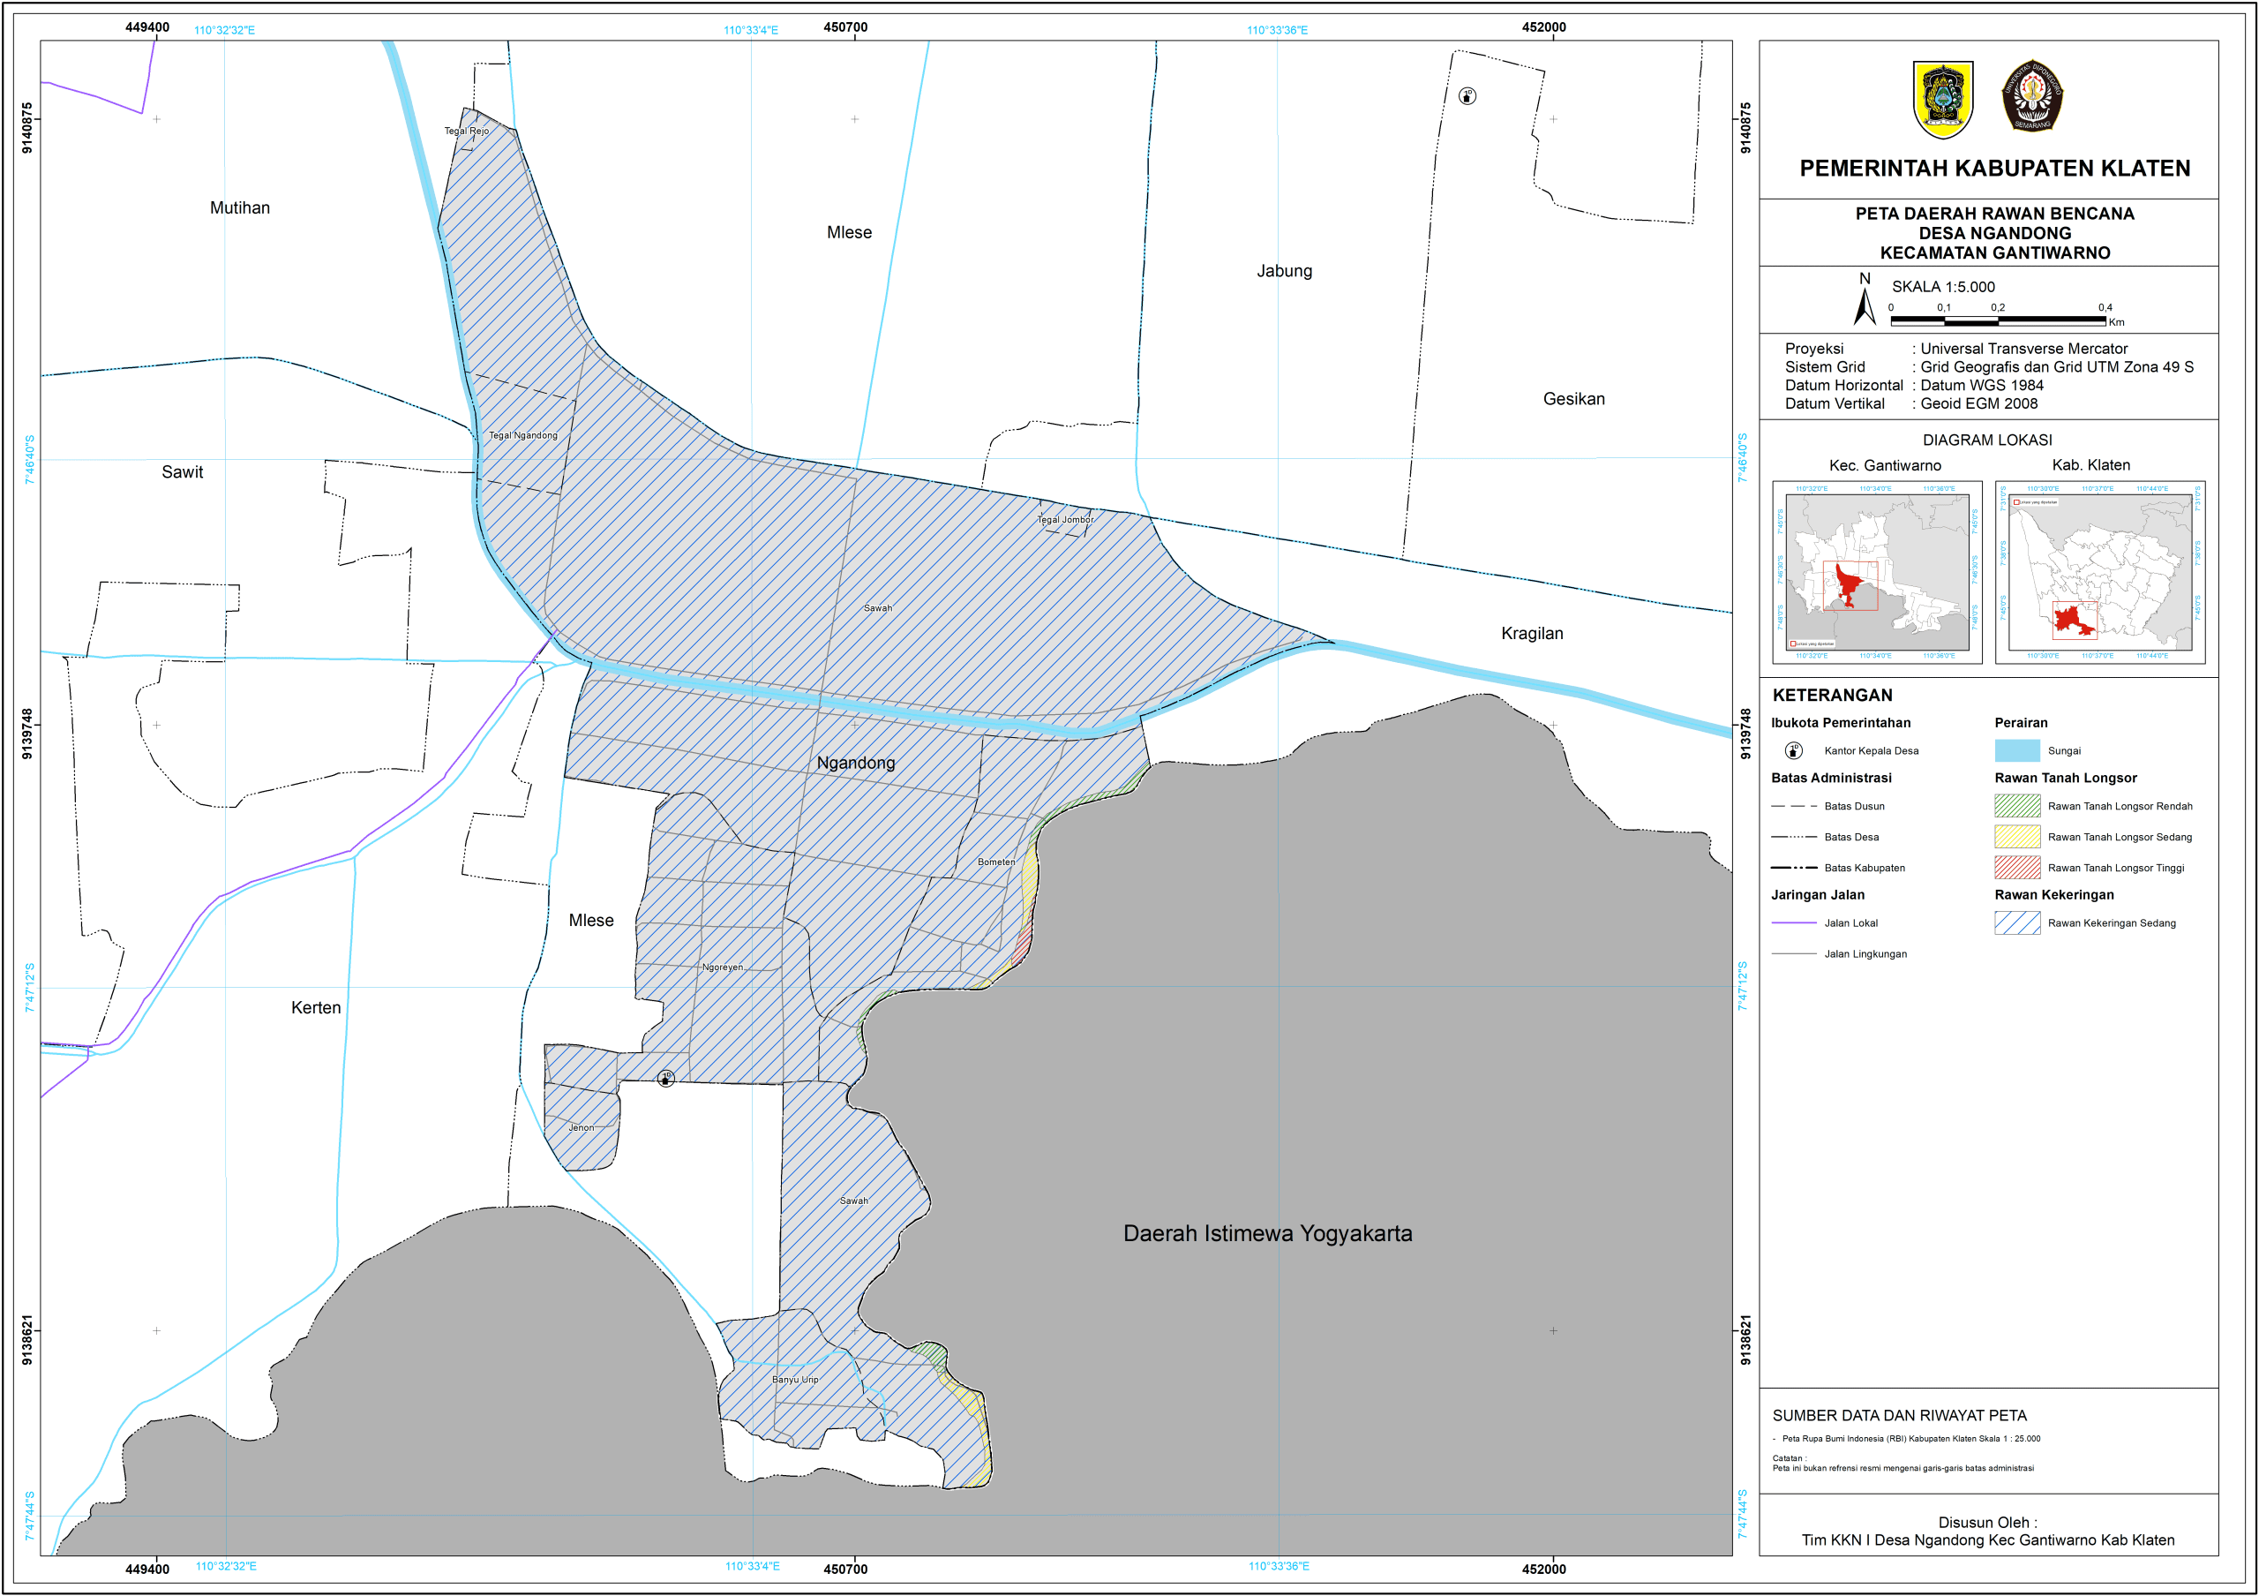Click the Kec. Gantiwarno locator inset map
This screenshot has height=1596, width=2259.
[x=1877, y=573]
